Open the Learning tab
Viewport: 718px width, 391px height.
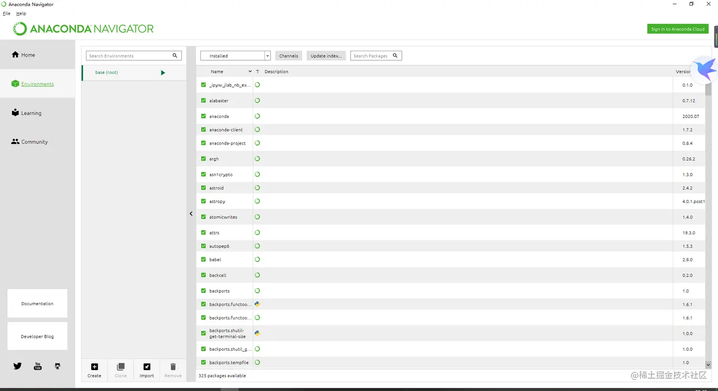pos(38,113)
